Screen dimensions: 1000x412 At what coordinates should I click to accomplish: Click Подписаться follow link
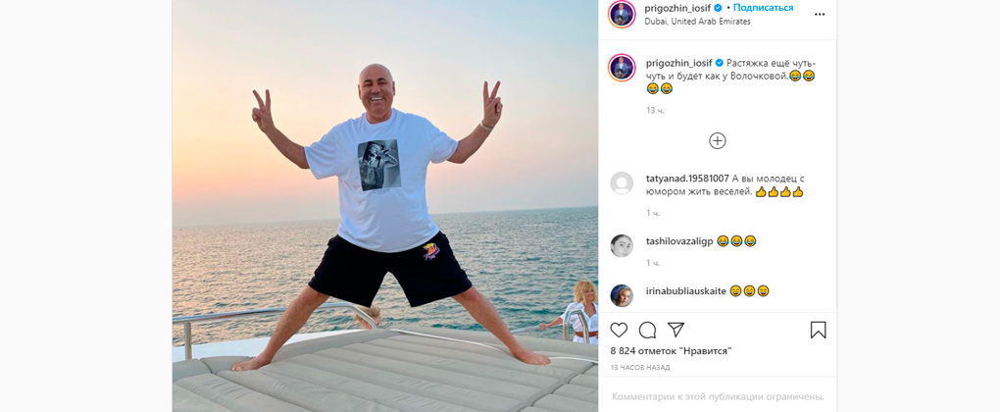[x=763, y=8]
